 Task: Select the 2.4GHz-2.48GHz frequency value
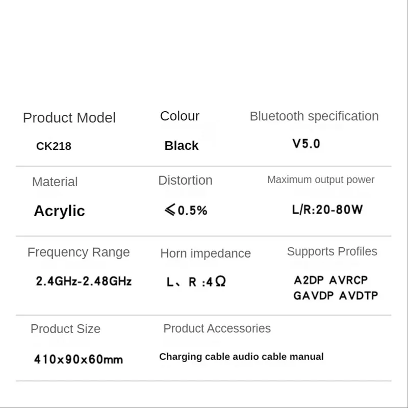pos(84,281)
